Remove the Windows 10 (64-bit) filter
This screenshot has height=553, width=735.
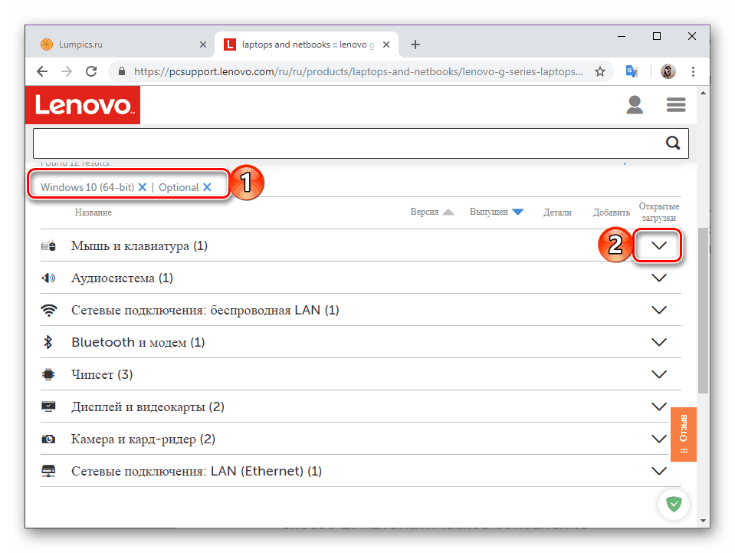[x=143, y=187]
